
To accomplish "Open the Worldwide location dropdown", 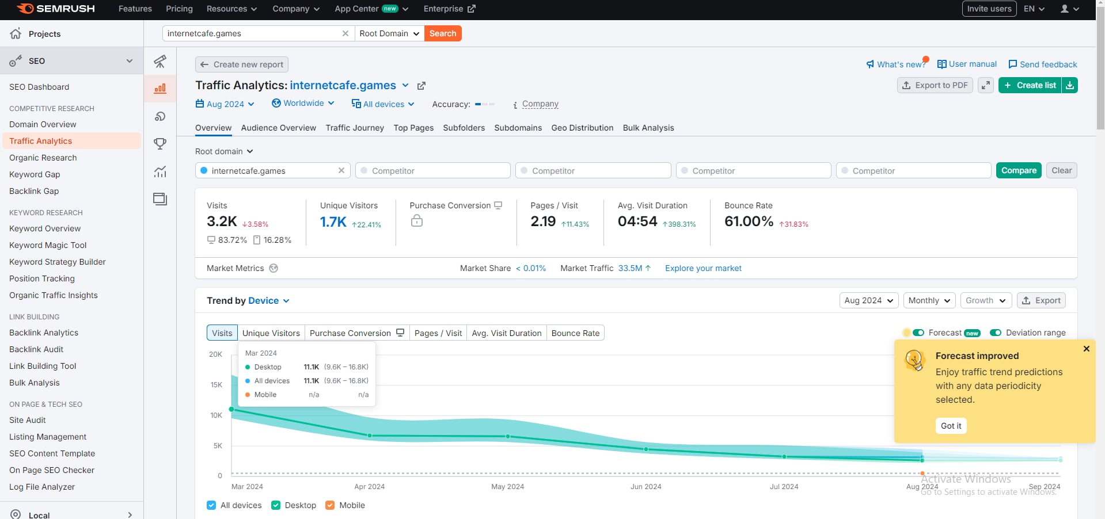I will (x=303, y=103).
